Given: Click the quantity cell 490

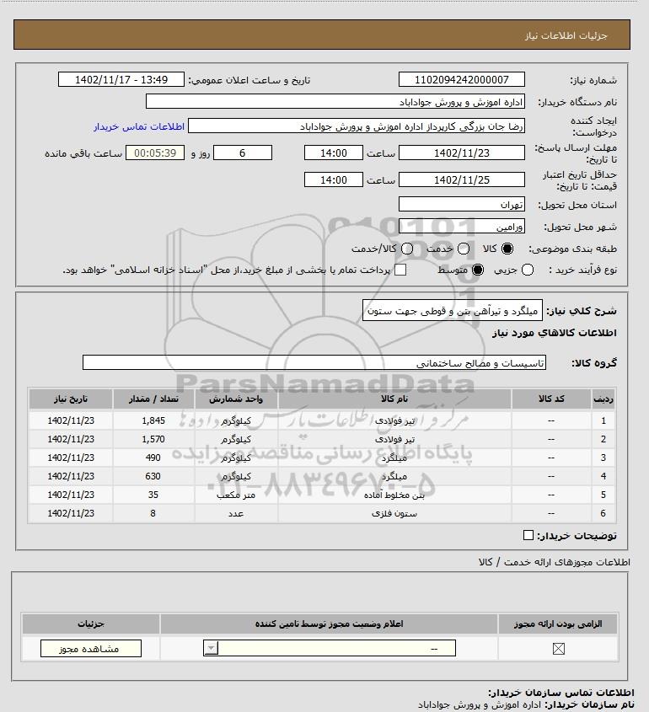Looking at the screenshot, I should click(153, 458).
